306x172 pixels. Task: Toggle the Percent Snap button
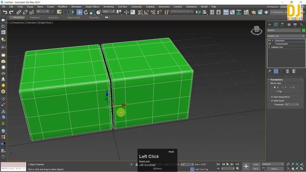coord(153,12)
